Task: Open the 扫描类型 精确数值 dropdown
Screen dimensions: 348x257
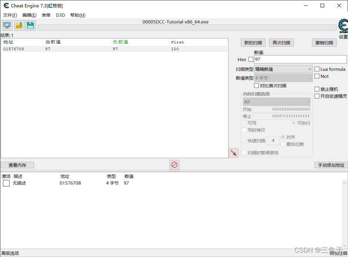Action: click(x=283, y=69)
